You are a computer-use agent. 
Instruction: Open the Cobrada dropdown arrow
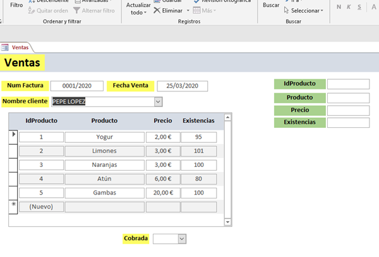[x=182, y=239]
